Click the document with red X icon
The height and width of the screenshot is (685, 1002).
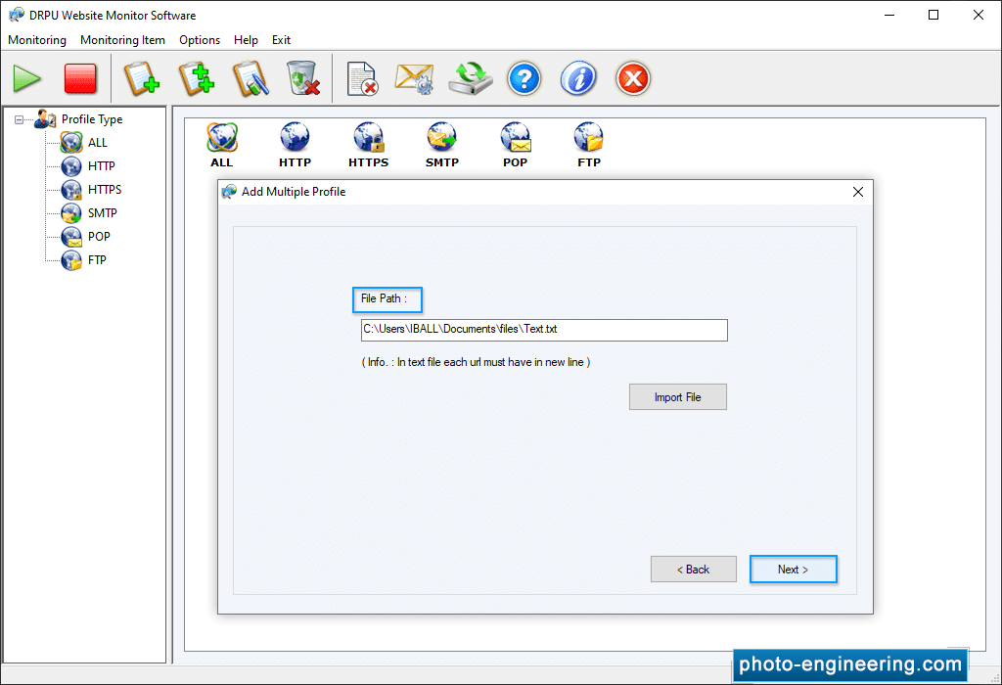pos(362,78)
